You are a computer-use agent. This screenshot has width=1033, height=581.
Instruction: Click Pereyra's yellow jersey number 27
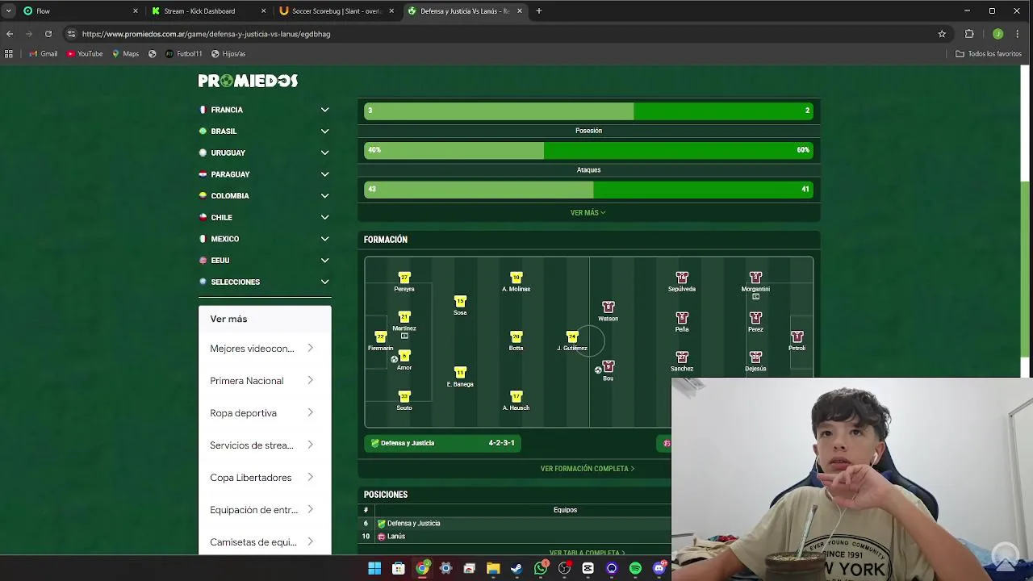404,278
